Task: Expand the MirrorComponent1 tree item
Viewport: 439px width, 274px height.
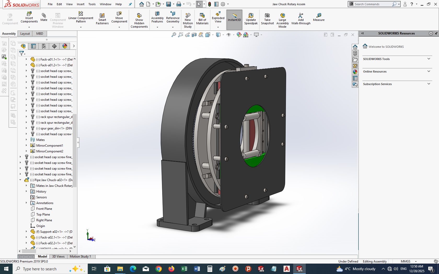Action: 26,145
